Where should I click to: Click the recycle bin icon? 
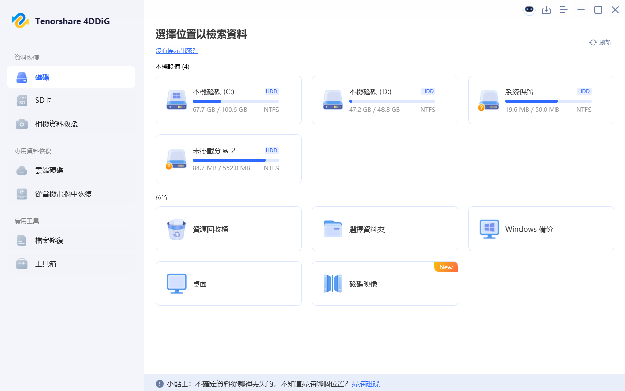click(x=177, y=229)
